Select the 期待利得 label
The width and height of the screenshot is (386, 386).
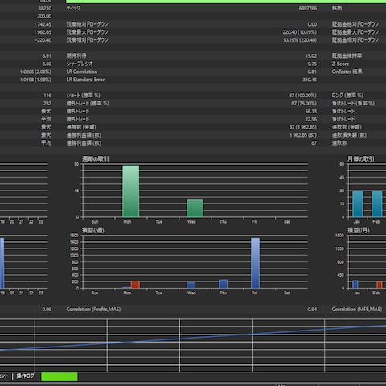pyautogui.click(x=76, y=55)
